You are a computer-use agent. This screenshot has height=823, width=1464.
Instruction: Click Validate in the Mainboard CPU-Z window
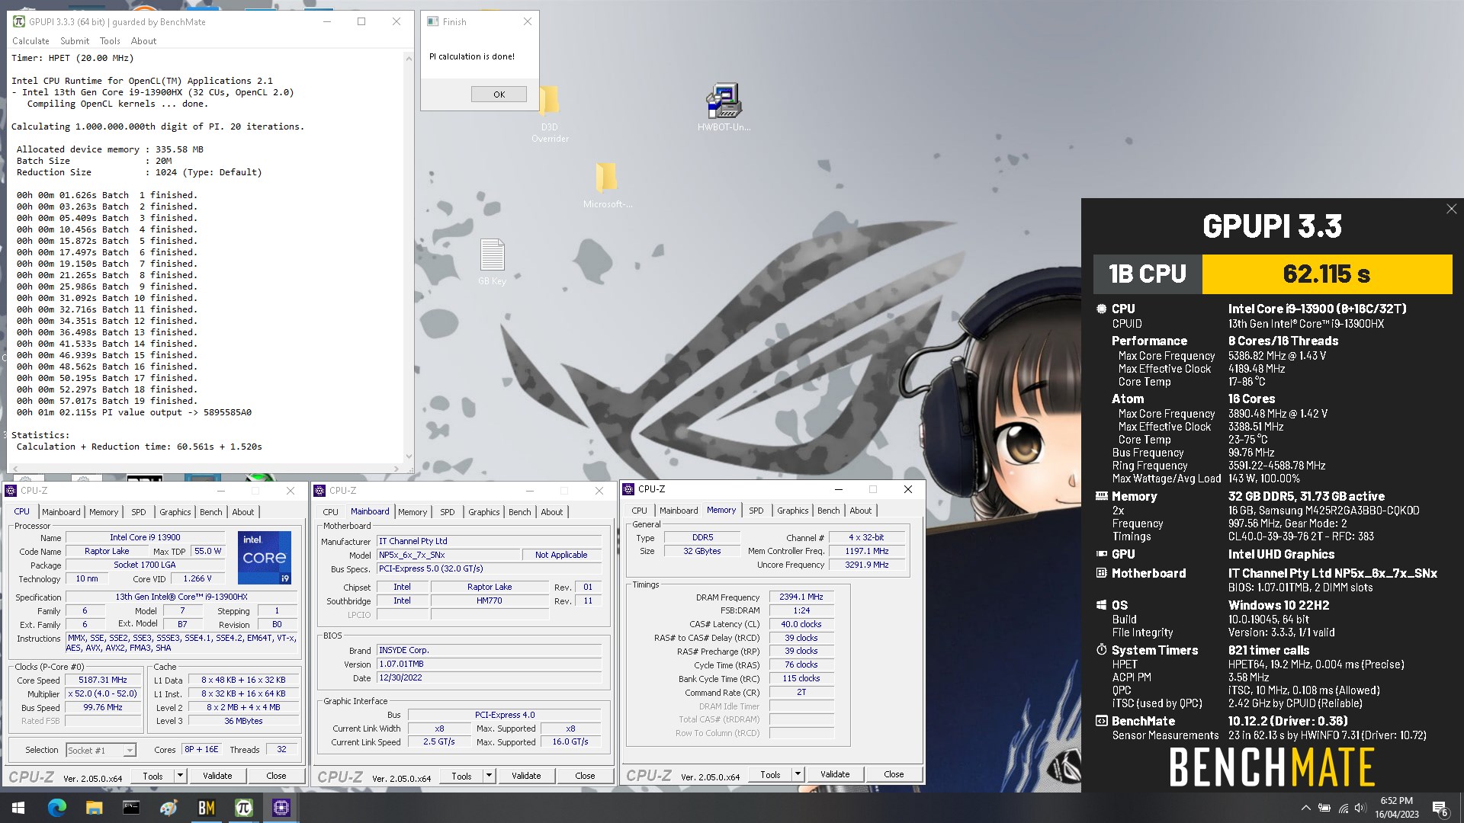coord(526,776)
